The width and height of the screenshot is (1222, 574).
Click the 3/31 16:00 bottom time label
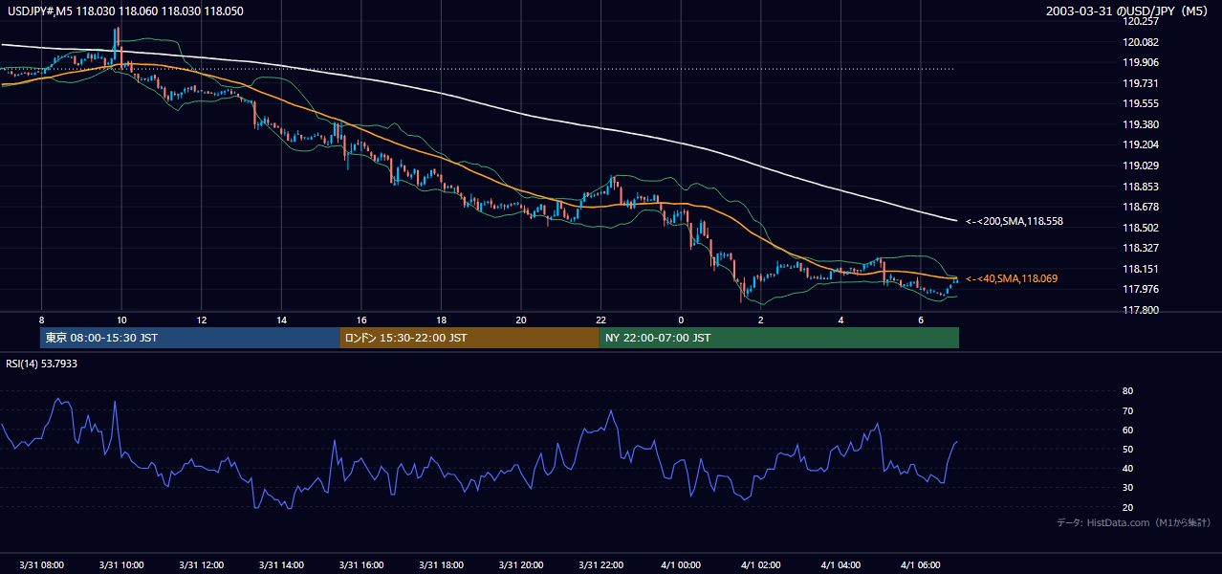360,565
